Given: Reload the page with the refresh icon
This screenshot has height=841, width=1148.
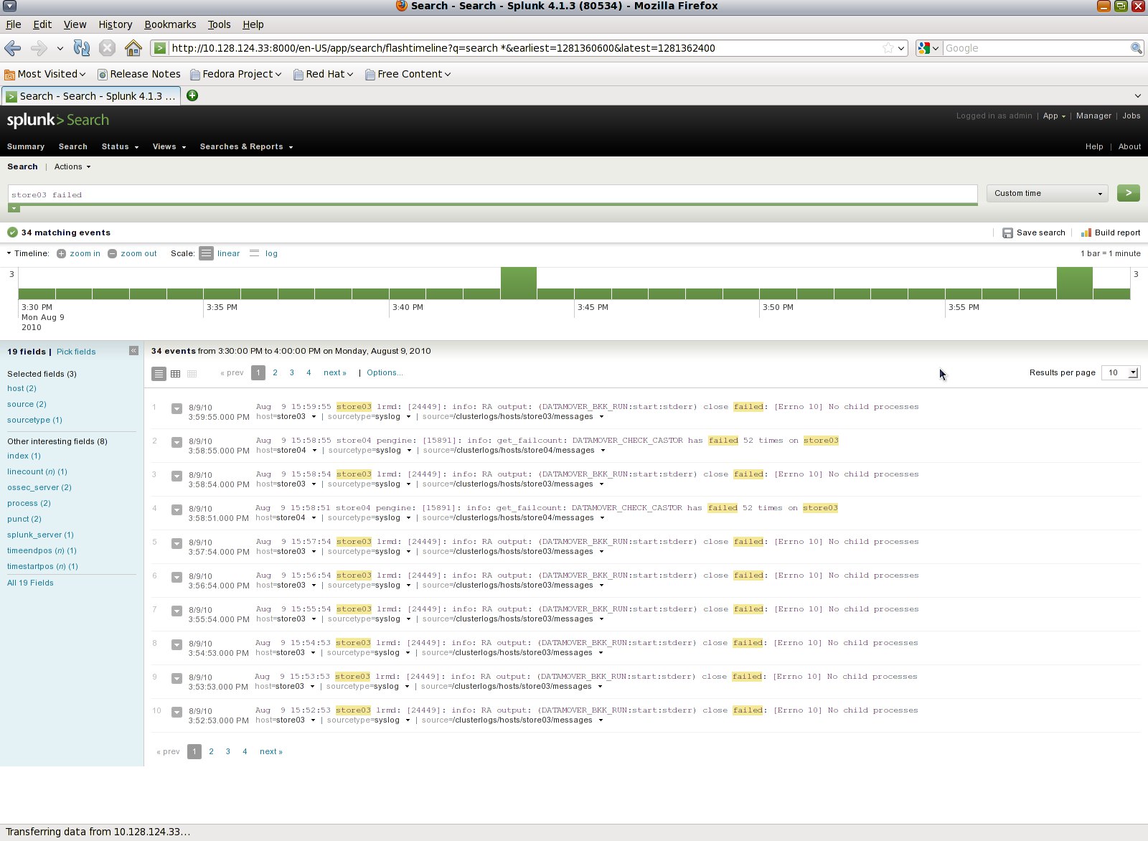Looking at the screenshot, I should 82,48.
